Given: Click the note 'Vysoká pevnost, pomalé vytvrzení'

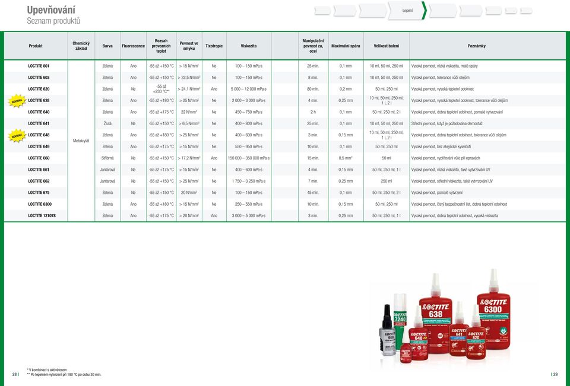Looking at the screenshot, I should click(437, 193).
